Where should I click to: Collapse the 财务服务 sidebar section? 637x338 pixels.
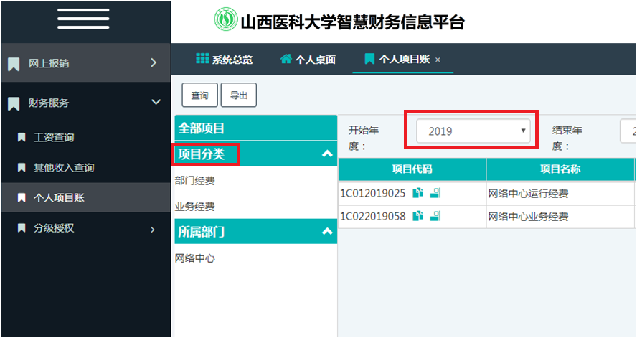coord(156,103)
